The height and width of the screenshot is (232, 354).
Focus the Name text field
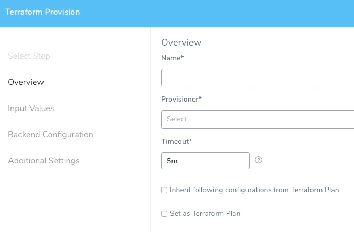click(x=258, y=78)
